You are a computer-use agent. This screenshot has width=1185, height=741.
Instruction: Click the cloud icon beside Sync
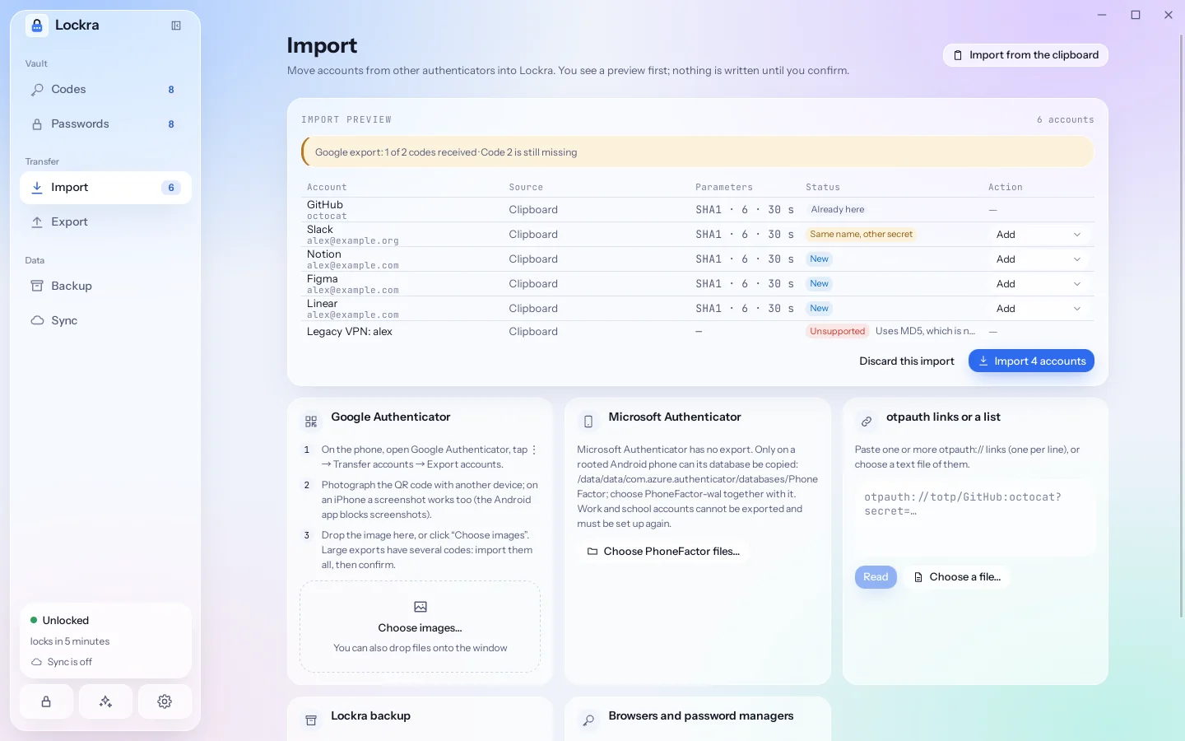click(x=37, y=321)
